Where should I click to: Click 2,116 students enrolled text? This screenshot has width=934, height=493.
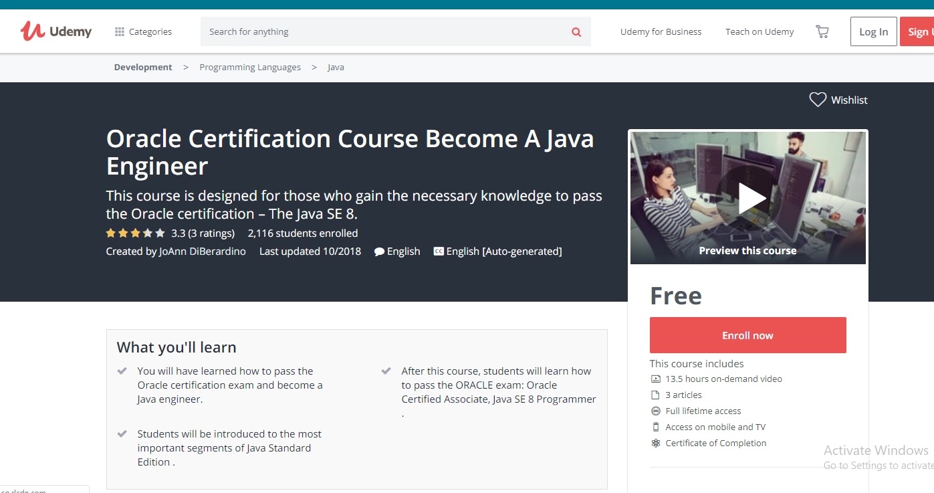[x=303, y=233]
